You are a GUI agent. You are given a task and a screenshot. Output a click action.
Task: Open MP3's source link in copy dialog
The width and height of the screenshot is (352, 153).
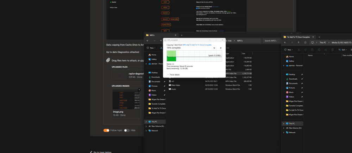click(185, 45)
